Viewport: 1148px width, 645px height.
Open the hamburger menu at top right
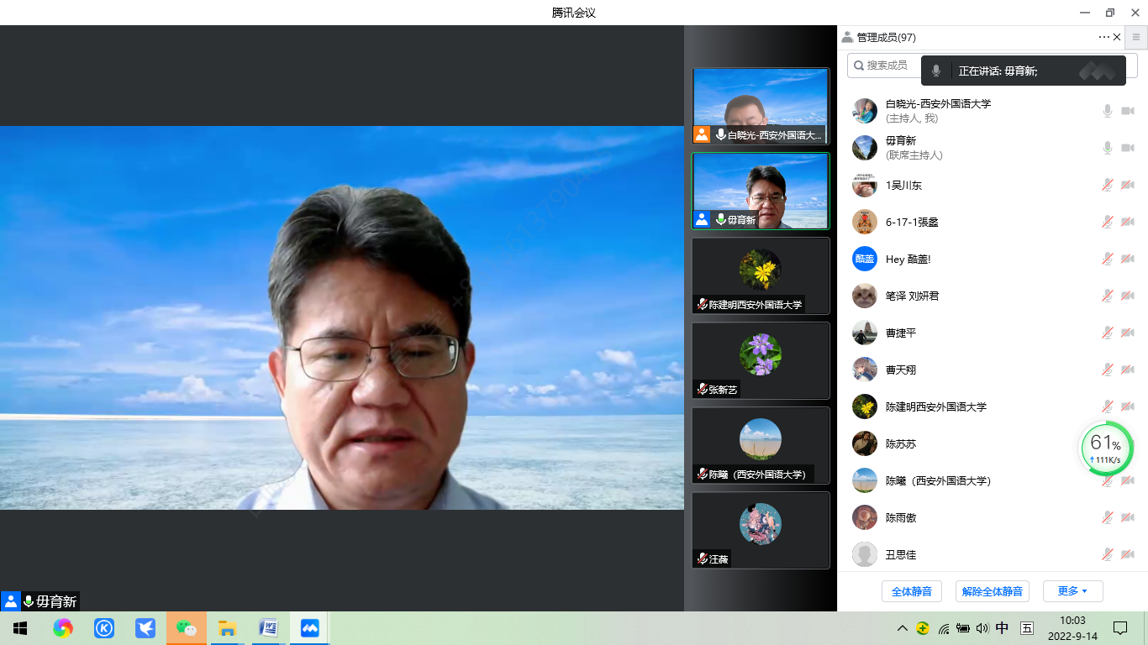pos(1136,37)
